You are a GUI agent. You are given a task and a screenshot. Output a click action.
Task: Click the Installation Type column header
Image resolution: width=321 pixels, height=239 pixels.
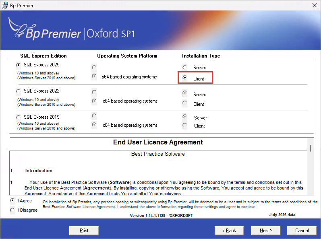(201, 56)
